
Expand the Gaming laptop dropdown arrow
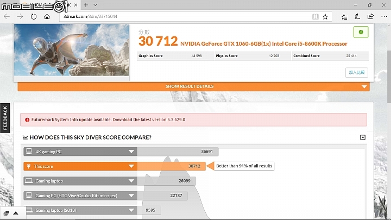click(131, 181)
